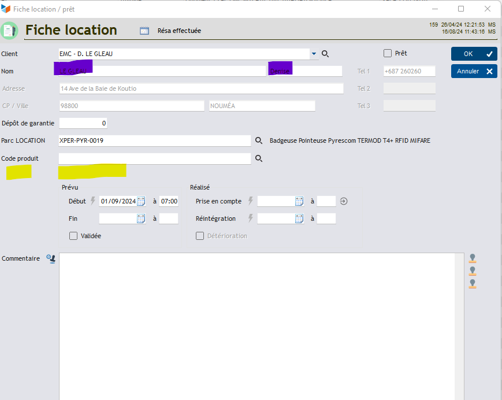Click the circled arrow after Prise en compte
The width and height of the screenshot is (502, 400).
[344, 201]
